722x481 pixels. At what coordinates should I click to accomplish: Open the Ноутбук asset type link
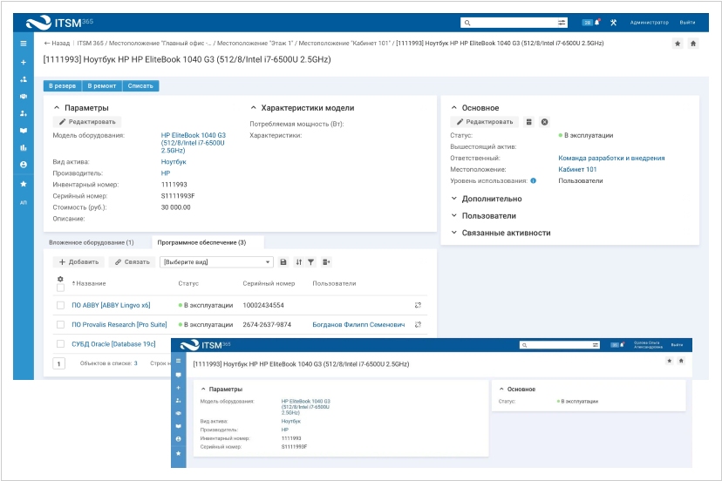174,162
